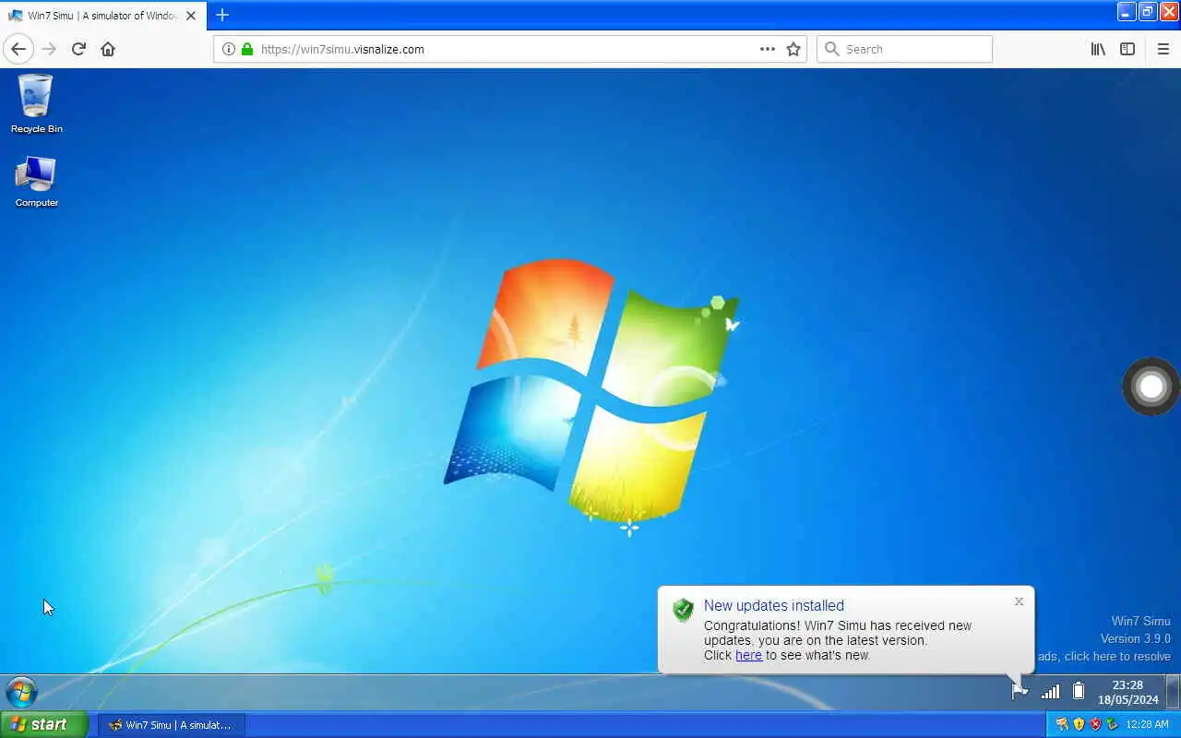Select the Win7 Simu taskbar window button

pos(172,725)
